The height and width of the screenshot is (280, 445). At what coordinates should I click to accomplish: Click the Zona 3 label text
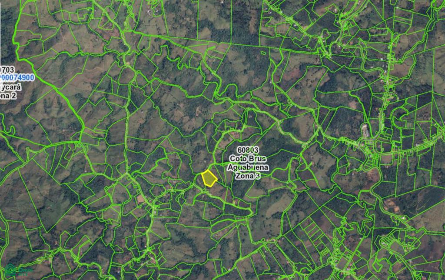tap(248, 176)
